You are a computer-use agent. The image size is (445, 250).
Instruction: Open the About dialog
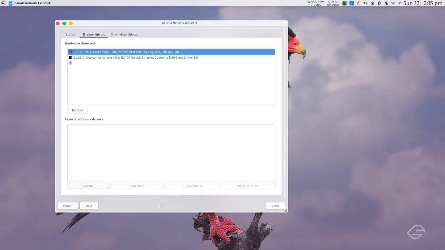[68, 206]
